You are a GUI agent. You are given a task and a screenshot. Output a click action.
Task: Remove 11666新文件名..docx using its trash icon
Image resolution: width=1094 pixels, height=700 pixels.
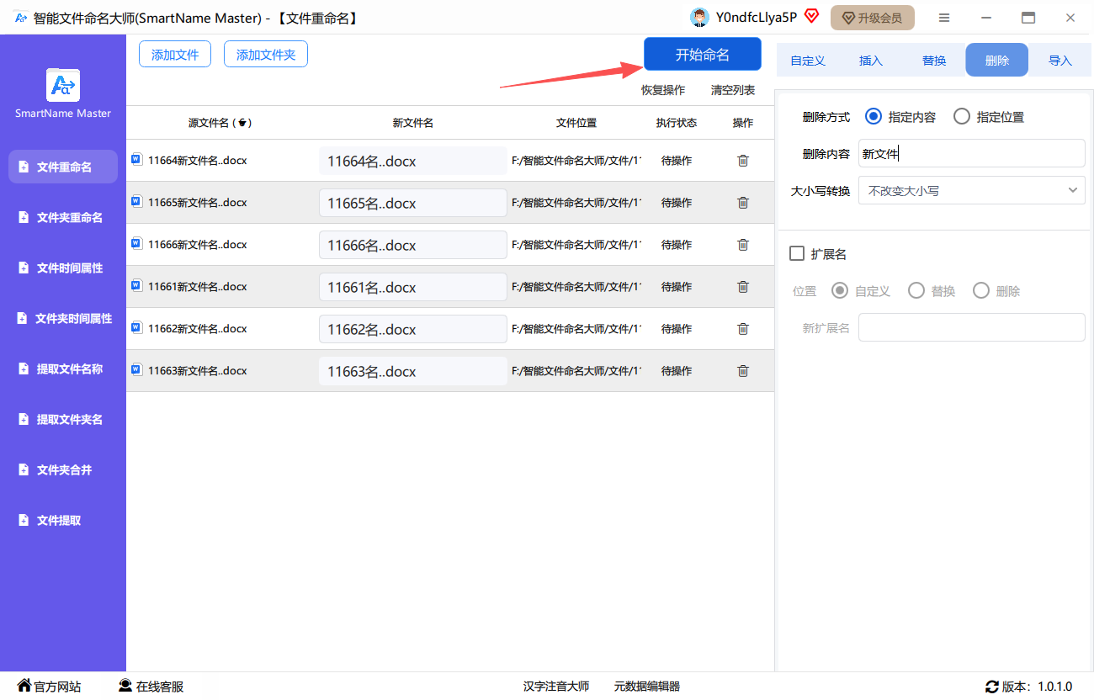tap(742, 245)
